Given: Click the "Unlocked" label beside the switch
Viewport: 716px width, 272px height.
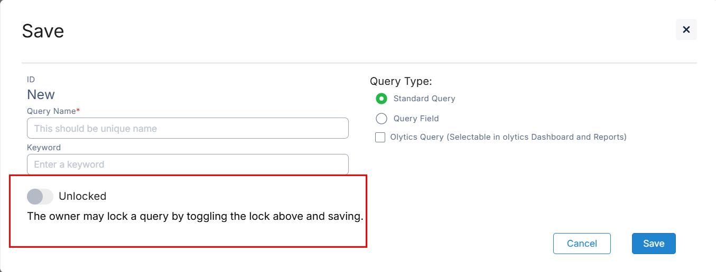Looking at the screenshot, I should 82,197.
